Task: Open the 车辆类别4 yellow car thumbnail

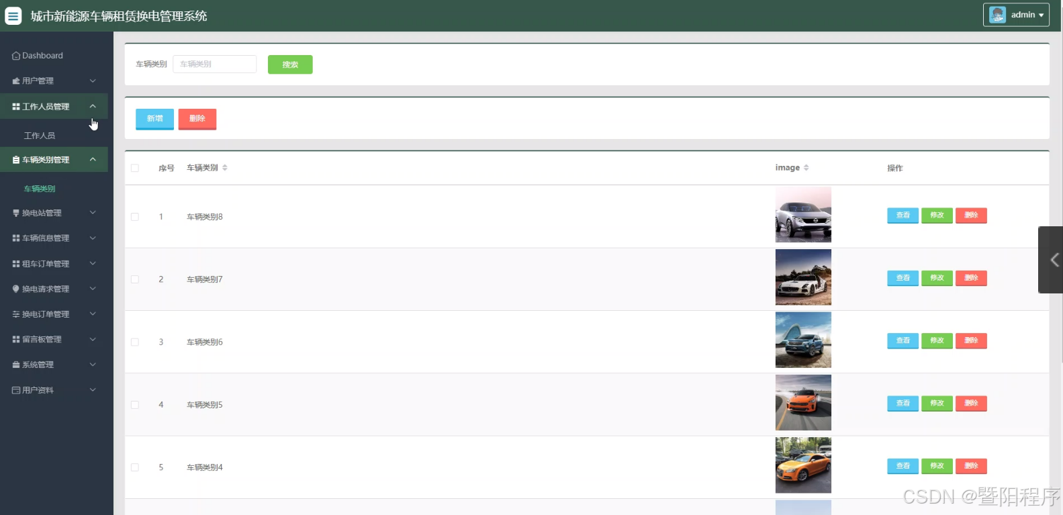Action: point(803,465)
